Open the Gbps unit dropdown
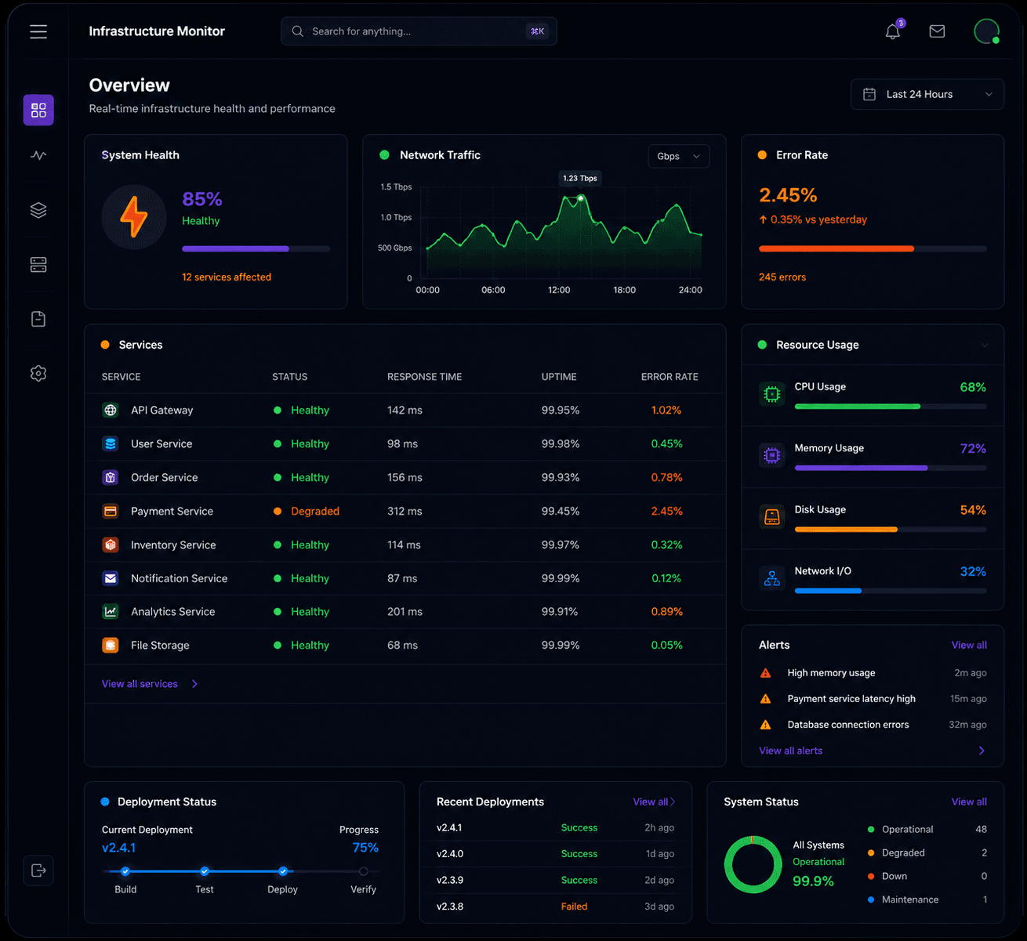Viewport: 1027px width, 941px height. pyautogui.click(x=679, y=156)
